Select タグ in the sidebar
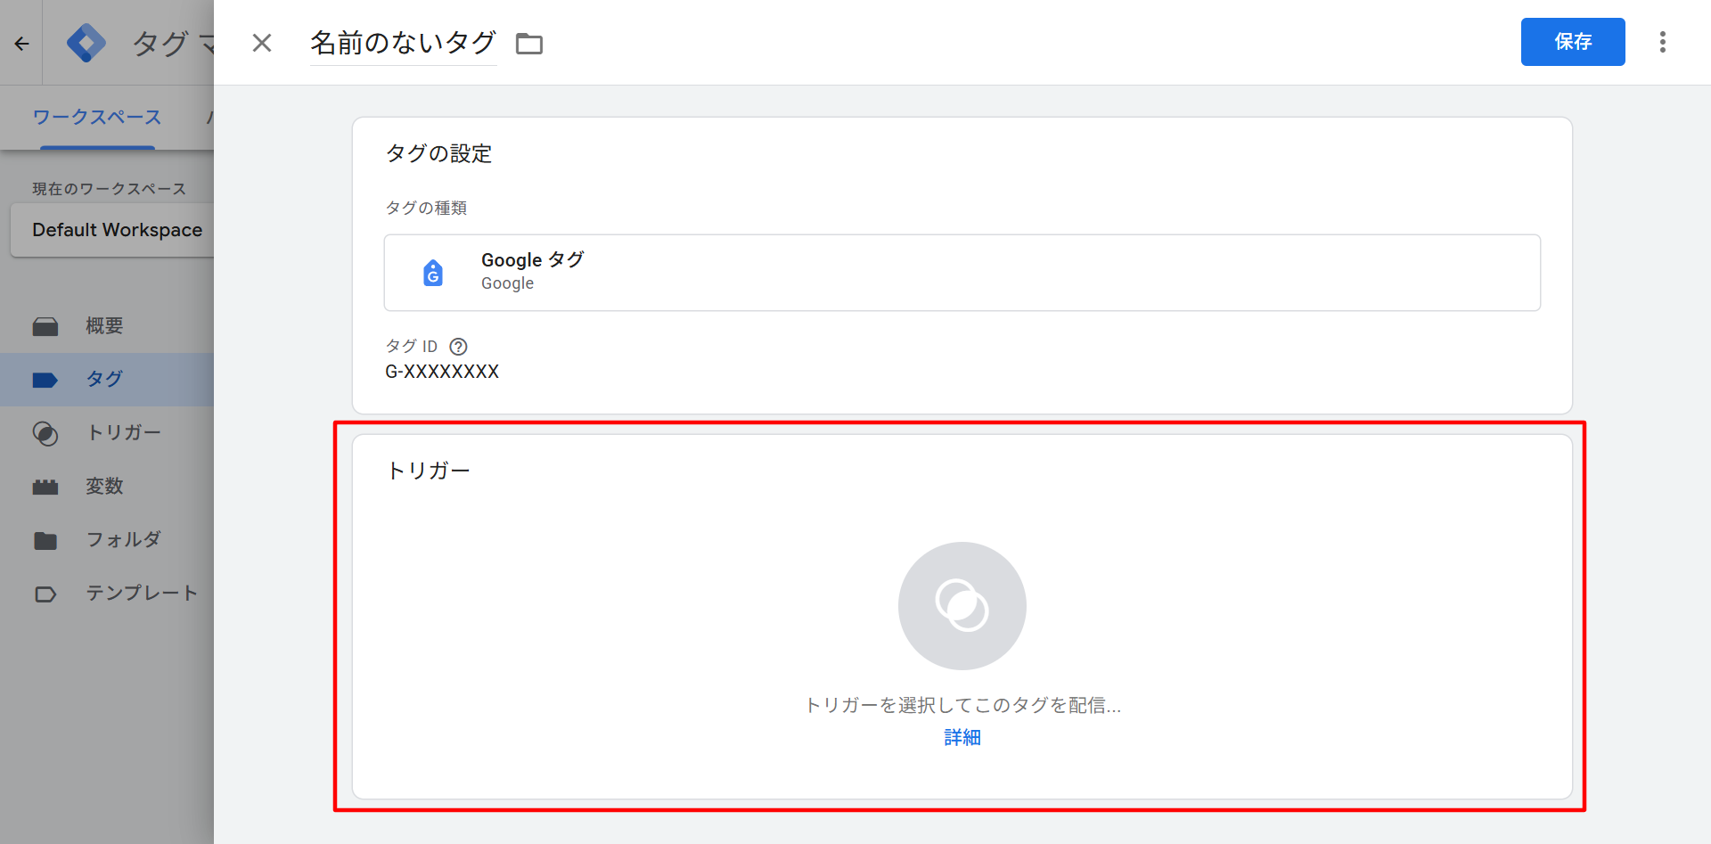 pyautogui.click(x=104, y=380)
